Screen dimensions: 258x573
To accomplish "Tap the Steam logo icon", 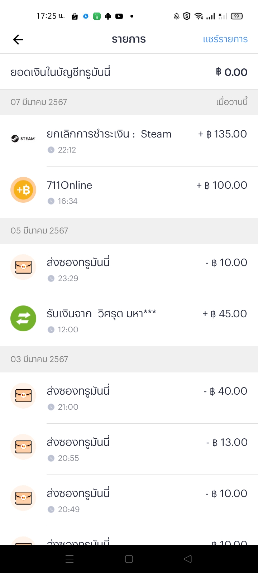I will click(x=23, y=139).
